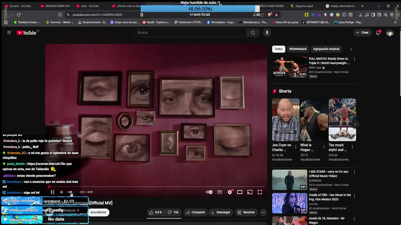Open the StreamElements bookmark
The width and height of the screenshot is (401, 225).
tap(92, 22)
